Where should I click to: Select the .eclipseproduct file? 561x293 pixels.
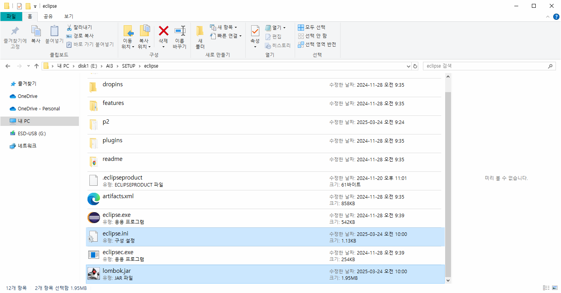click(x=265, y=181)
